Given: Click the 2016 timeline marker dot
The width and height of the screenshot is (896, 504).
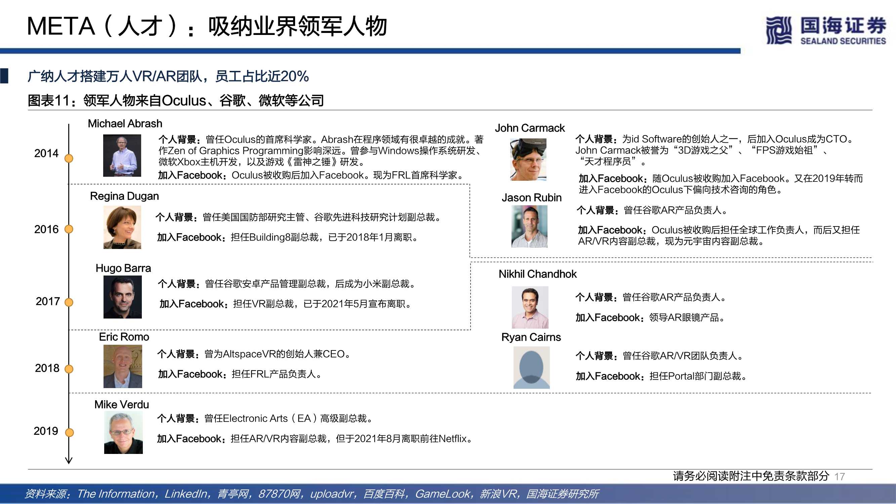Looking at the screenshot, I should pos(69,229).
